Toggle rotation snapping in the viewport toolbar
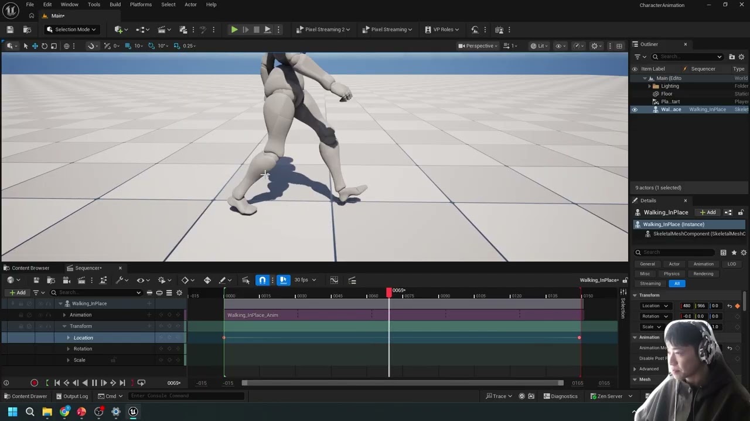Screen dimensions: 750x421 (151, 46)
